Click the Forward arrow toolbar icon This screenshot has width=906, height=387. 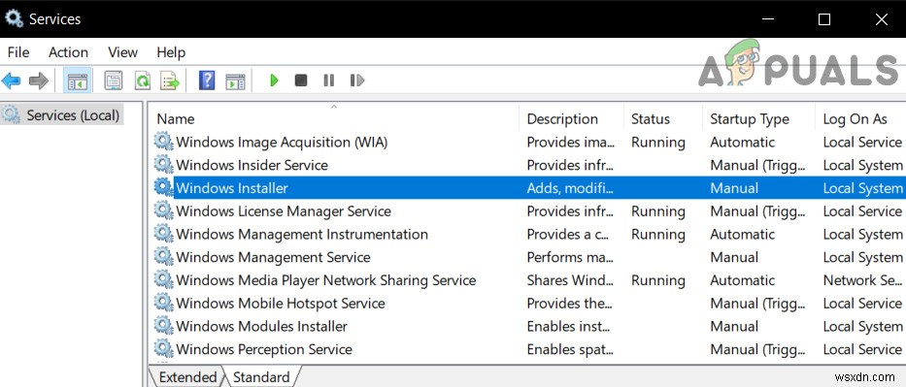pyautogui.click(x=39, y=81)
